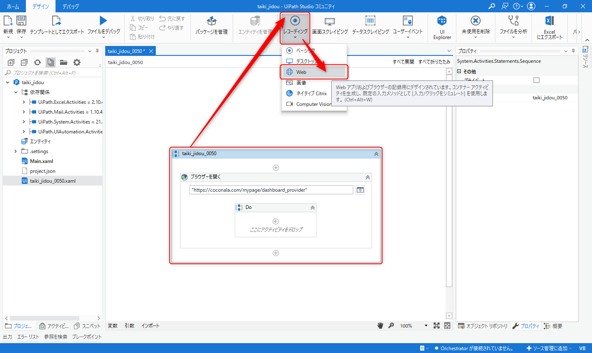Expand UiPath.Mail.Activities dependency
This screenshot has width=592, height=353.
(24, 112)
